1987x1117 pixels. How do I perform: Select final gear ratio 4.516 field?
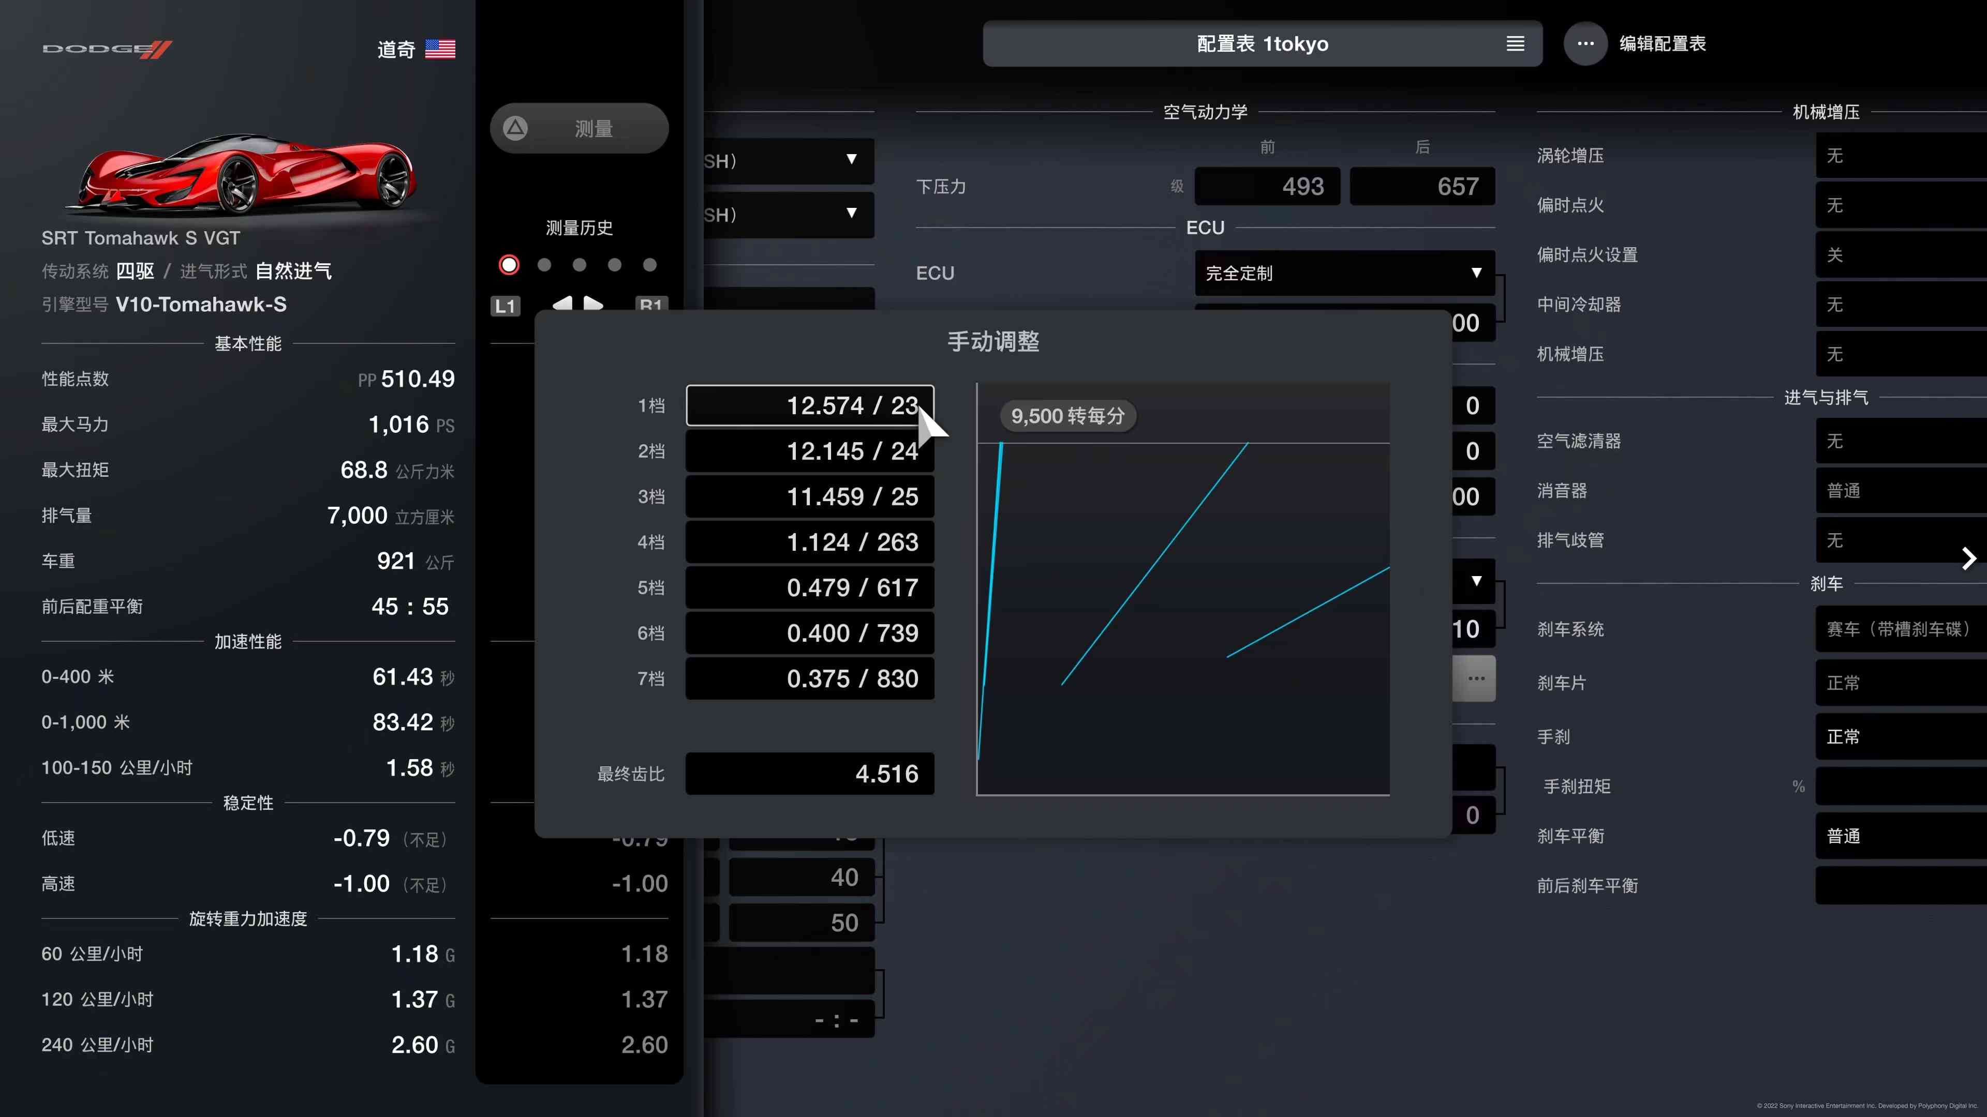[810, 774]
